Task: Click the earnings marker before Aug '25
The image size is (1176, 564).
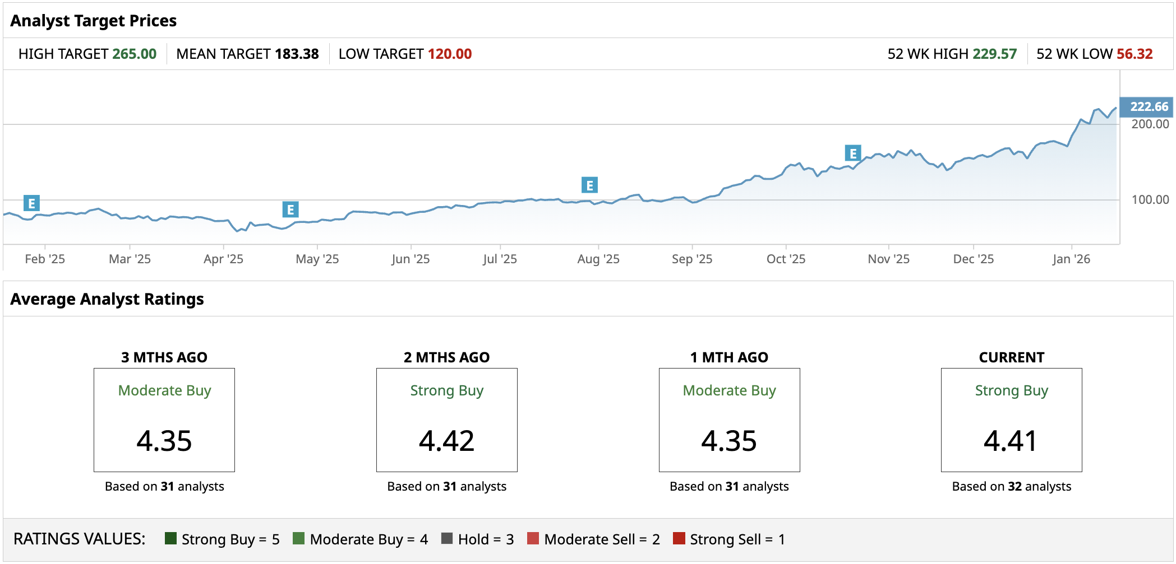Action: point(589,185)
